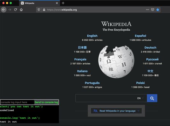Click the 'test it out' output line
This screenshot has height=126, width=170.
coord(8,122)
